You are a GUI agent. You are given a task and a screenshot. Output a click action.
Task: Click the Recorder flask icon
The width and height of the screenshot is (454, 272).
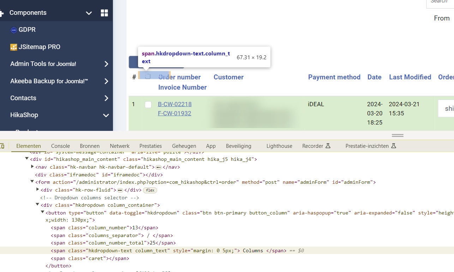click(328, 146)
